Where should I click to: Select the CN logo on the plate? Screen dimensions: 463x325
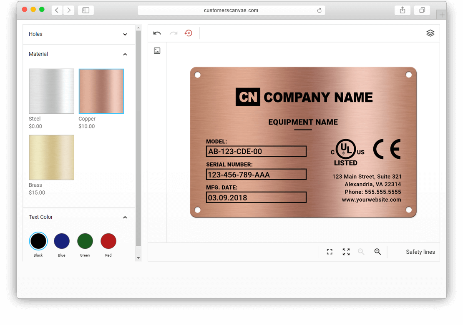248,97
